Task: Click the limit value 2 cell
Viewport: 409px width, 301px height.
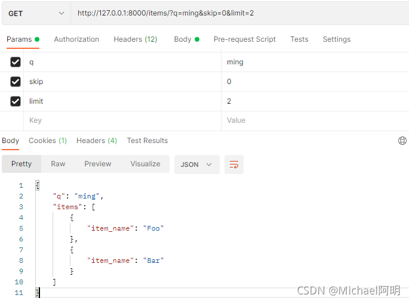Action: (315, 101)
